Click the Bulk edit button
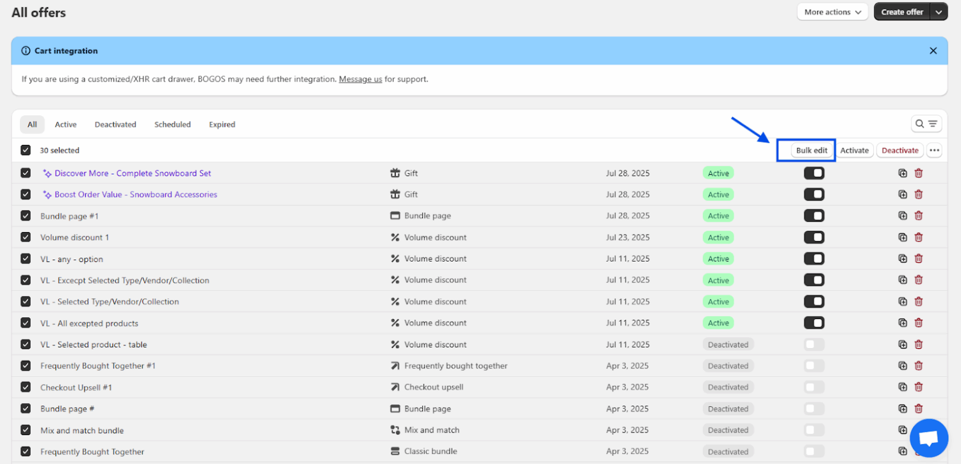961x464 pixels. coord(812,151)
